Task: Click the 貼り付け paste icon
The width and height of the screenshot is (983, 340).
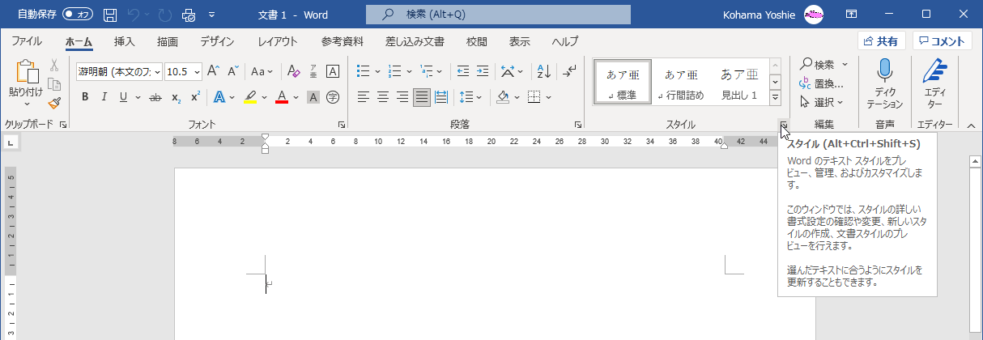Action: 26,72
